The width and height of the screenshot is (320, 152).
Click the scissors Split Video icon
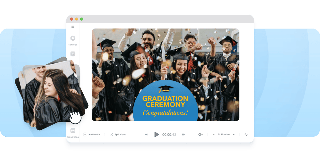coord(111,134)
